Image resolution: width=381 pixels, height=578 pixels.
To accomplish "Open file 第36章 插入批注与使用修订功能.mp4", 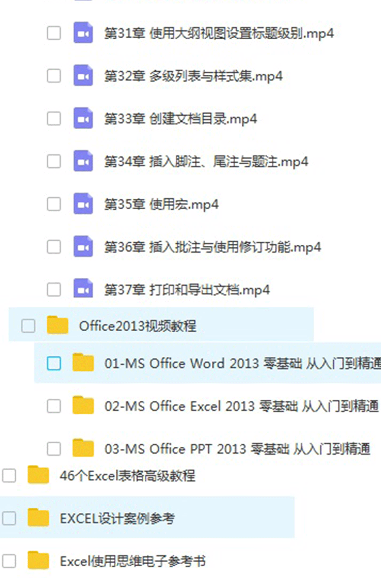I will tap(213, 247).
